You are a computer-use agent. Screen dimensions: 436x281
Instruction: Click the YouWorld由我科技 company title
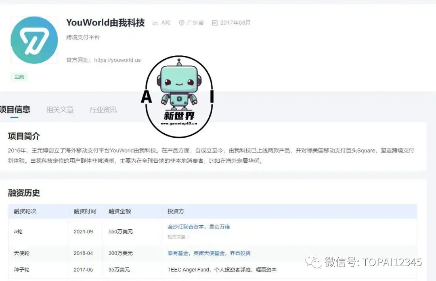(105, 23)
